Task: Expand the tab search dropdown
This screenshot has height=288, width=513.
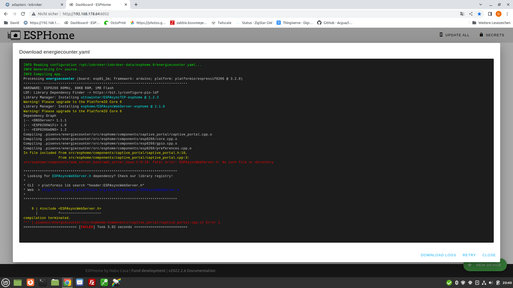Action: tap(480, 5)
